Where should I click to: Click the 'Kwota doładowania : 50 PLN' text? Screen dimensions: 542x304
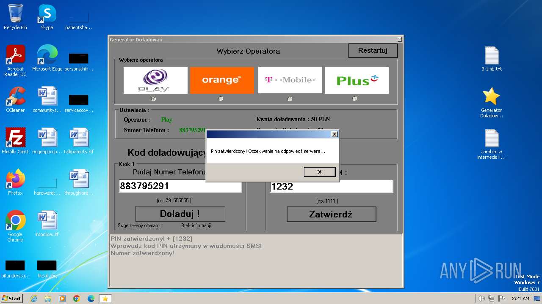coord(293,119)
